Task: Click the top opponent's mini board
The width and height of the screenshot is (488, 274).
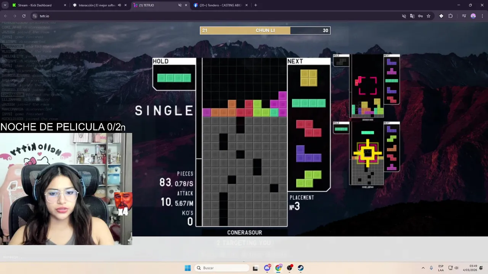Action: coord(367,86)
